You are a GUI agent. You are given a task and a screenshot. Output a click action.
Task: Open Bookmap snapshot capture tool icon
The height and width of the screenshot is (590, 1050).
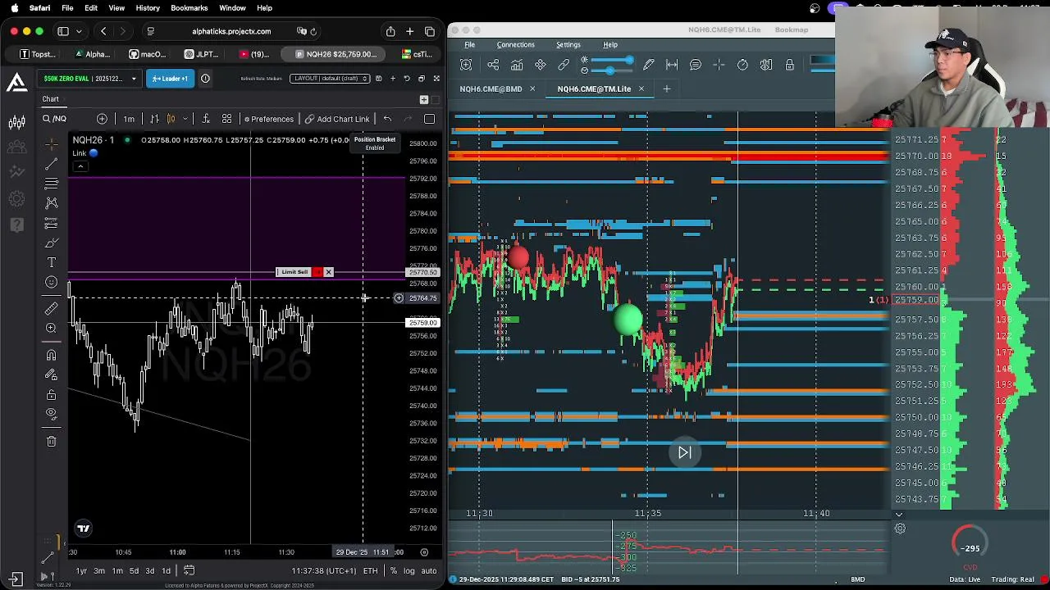pos(466,65)
